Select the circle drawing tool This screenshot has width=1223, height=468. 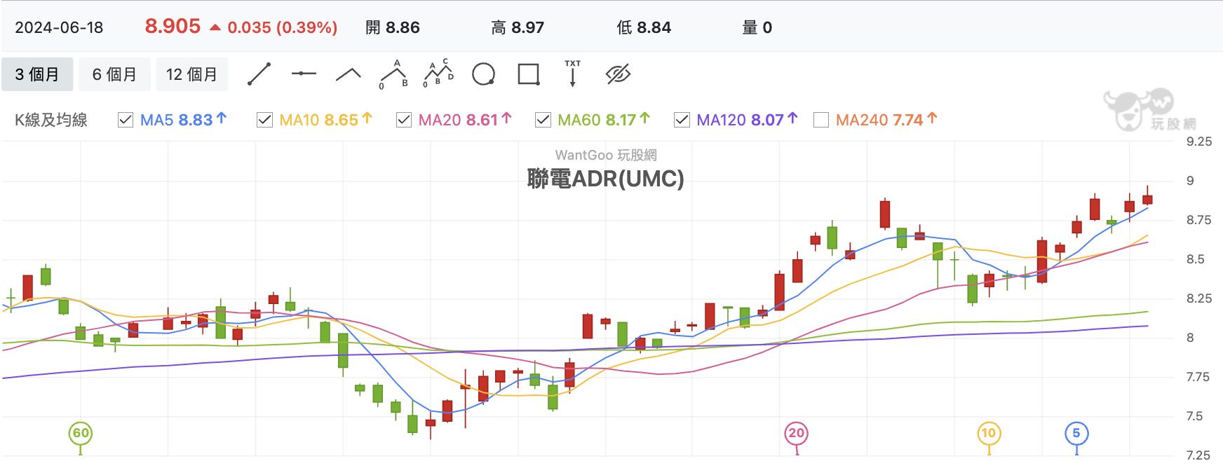pyautogui.click(x=484, y=74)
